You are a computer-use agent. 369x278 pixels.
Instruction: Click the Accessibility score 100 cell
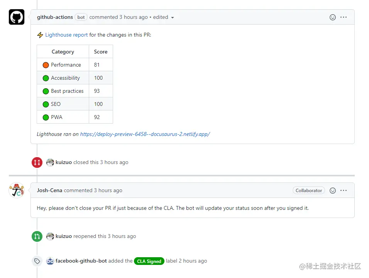[101, 78]
